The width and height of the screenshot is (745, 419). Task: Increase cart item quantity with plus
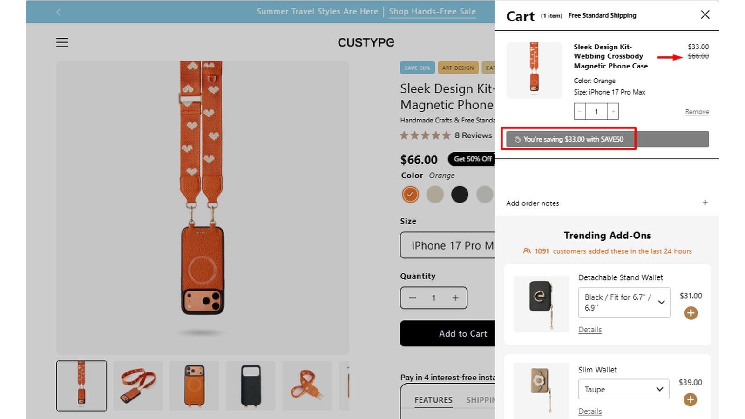(x=613, y=112)
